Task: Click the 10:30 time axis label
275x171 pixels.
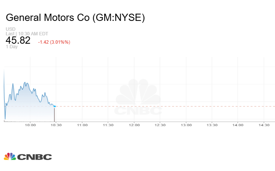Action: point(56,125)
